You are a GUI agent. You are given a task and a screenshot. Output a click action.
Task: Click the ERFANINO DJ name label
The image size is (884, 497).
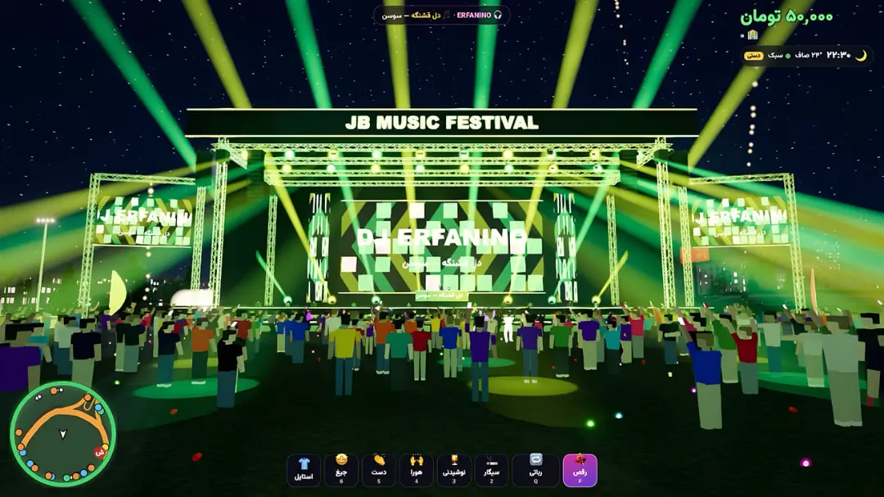[x=474, y=16]
